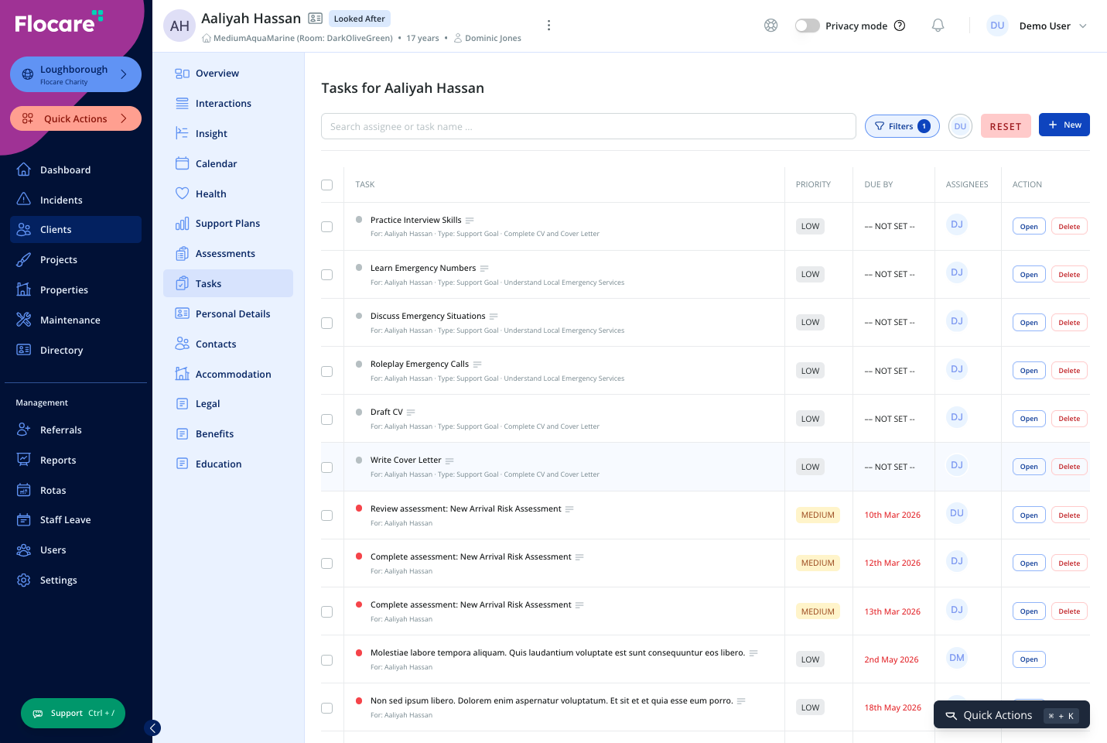
Task: Open Education client tab
Action: [228, 464]
